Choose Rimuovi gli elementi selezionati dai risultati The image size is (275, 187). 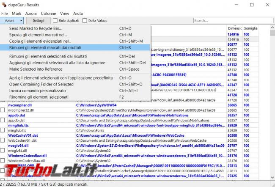click(75, 56)
